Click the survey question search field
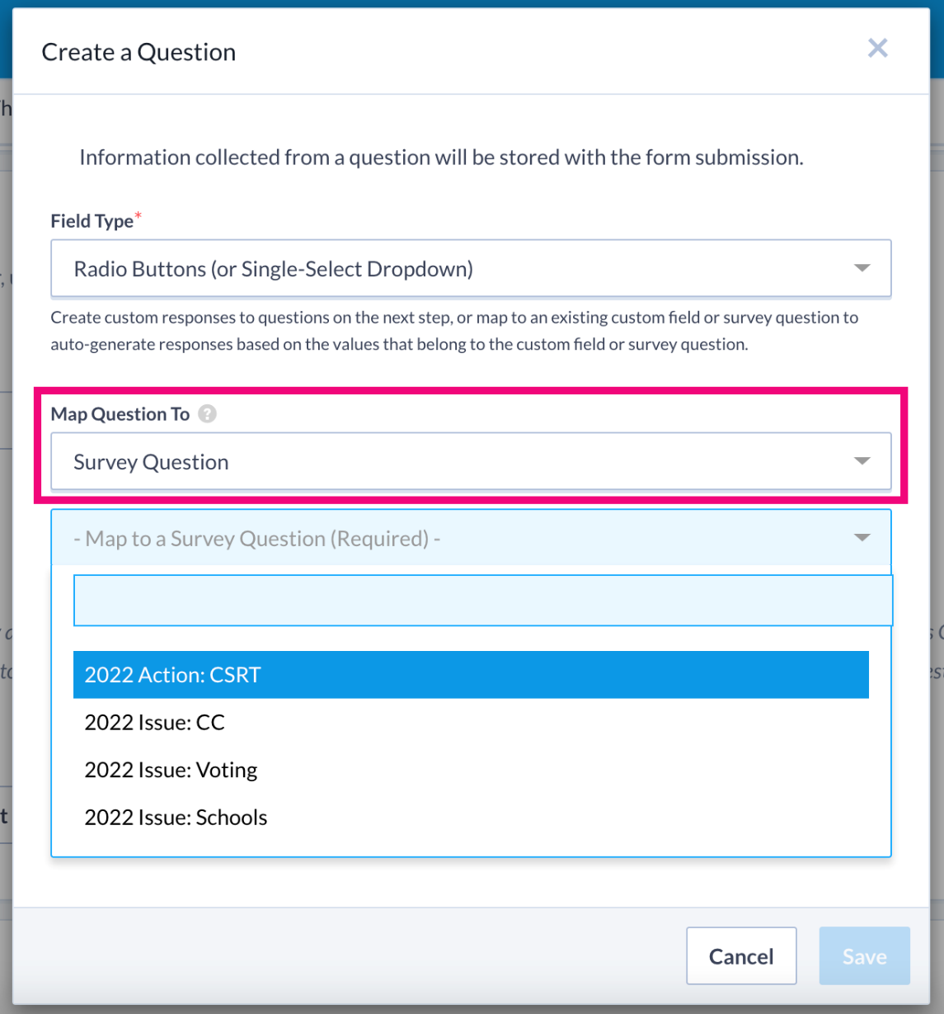The height and width of the screenshot is (1014, 944). click(471, 600)
